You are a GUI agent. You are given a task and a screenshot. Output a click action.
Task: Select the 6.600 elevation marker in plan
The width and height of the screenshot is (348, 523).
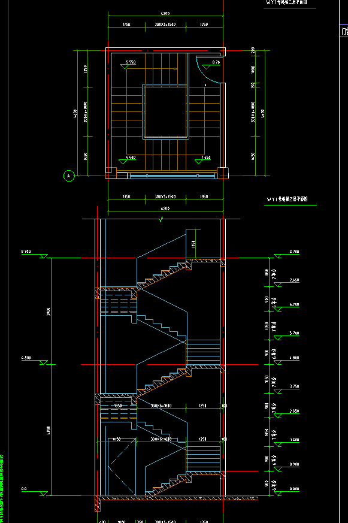(x=128, y=159)
